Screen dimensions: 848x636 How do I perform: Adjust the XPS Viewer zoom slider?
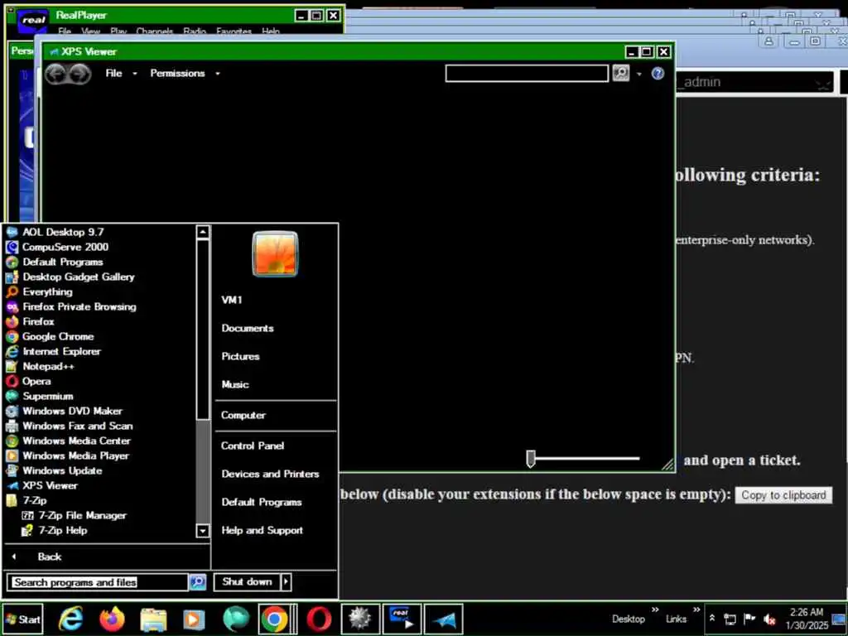[x=531, y=459]
